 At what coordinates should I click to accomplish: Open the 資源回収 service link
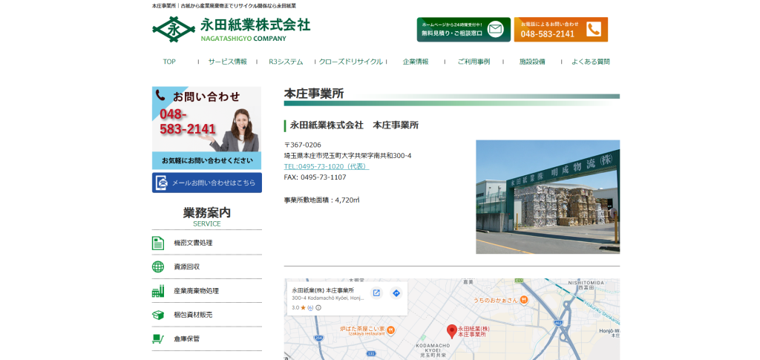(186, 266)
